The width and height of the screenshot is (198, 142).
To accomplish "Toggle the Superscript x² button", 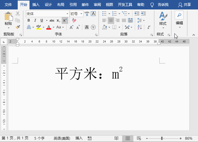I will (65, 20).
